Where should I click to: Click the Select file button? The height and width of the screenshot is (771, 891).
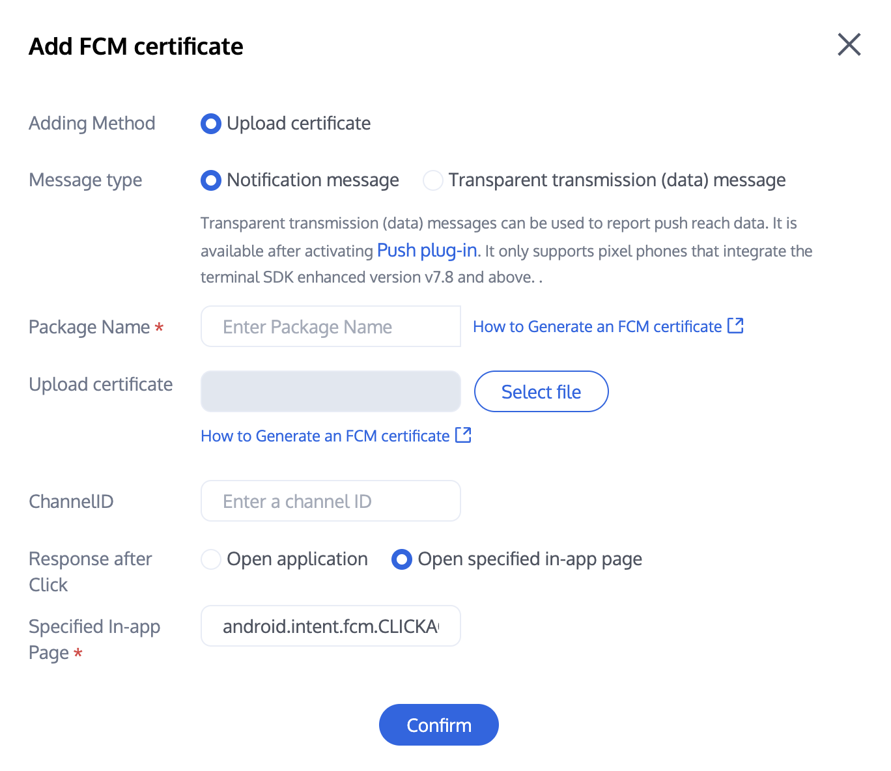tap(541, 391)
